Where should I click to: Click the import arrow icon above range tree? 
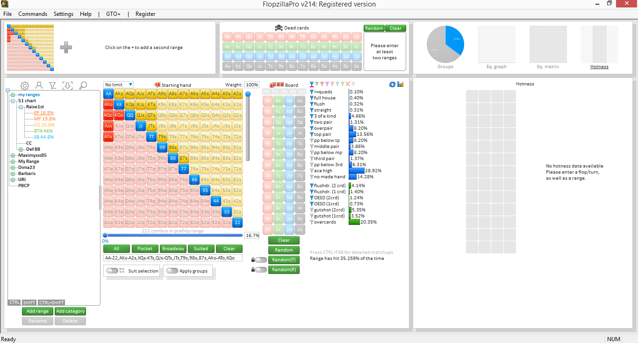tap(67, 85)
